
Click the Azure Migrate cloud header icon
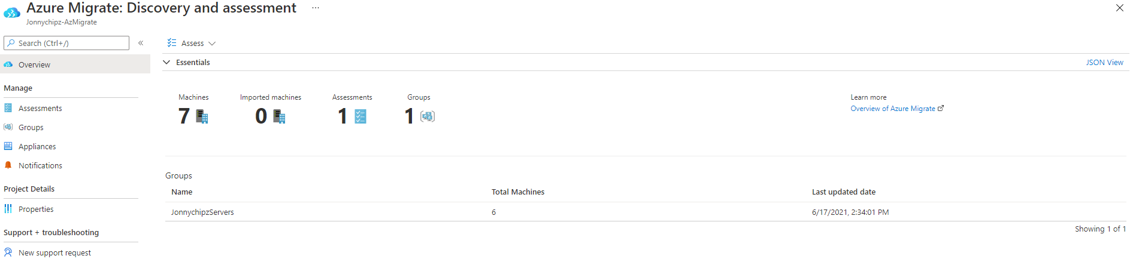pyautogui.click(x=12, y=12)
